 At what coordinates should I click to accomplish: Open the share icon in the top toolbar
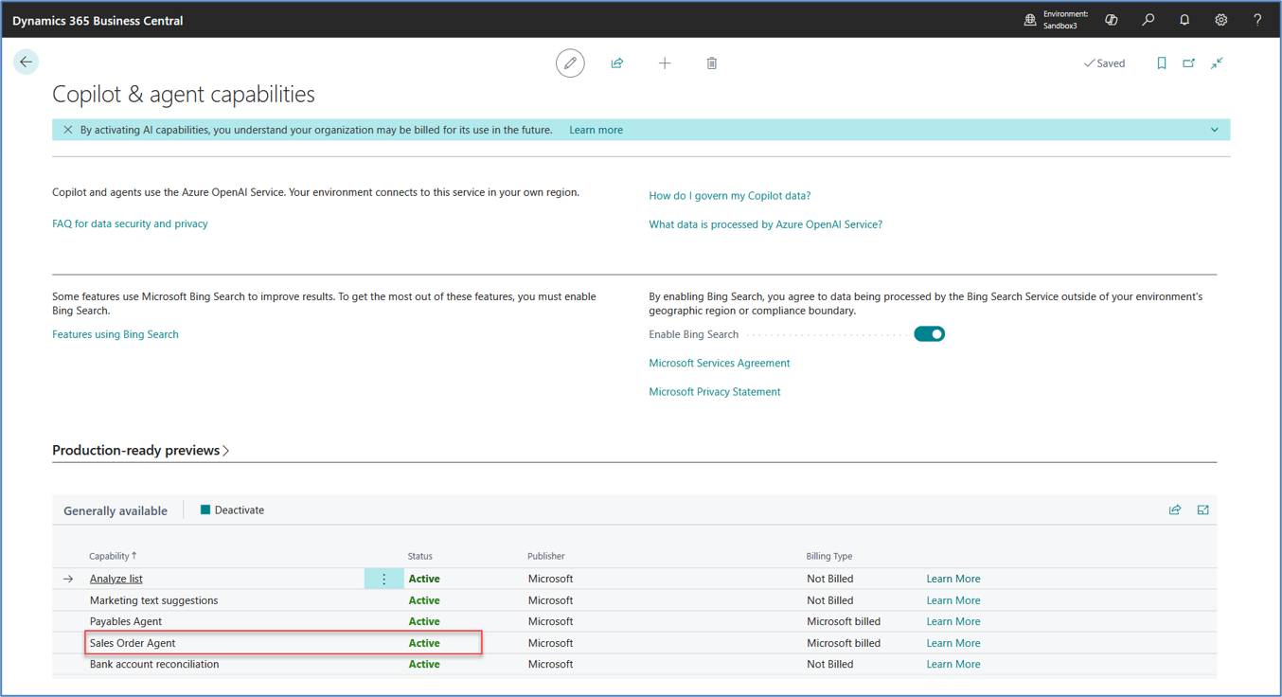[617, 63]
